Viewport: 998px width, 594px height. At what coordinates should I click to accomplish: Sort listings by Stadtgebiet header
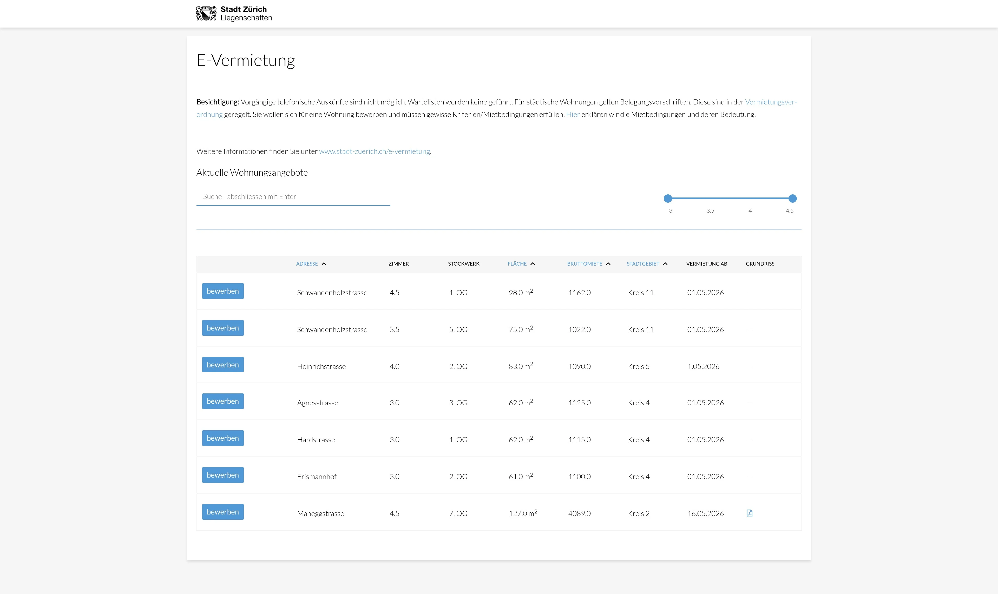[642, 264]
